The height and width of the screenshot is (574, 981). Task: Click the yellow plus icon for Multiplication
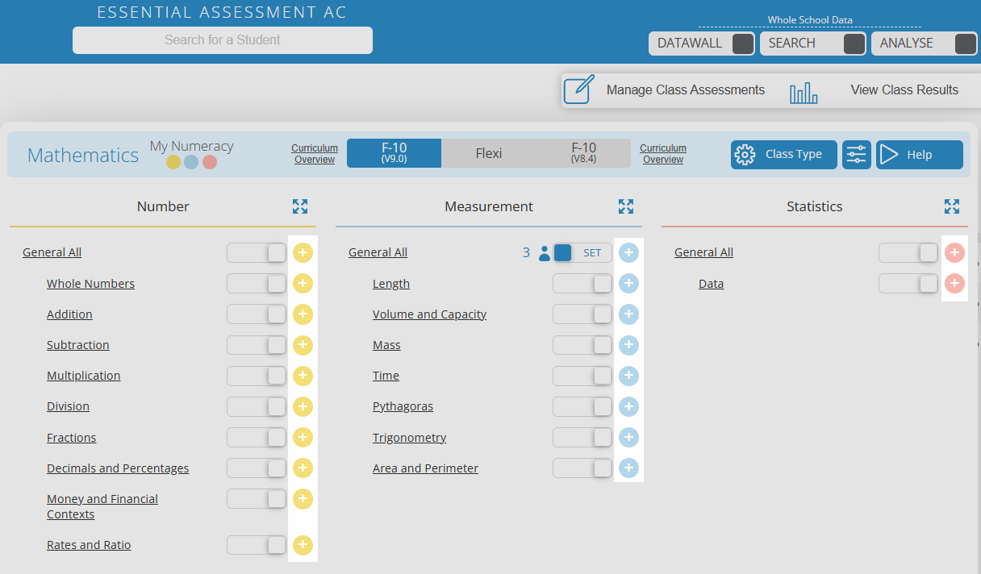click(x=303, y=376)
